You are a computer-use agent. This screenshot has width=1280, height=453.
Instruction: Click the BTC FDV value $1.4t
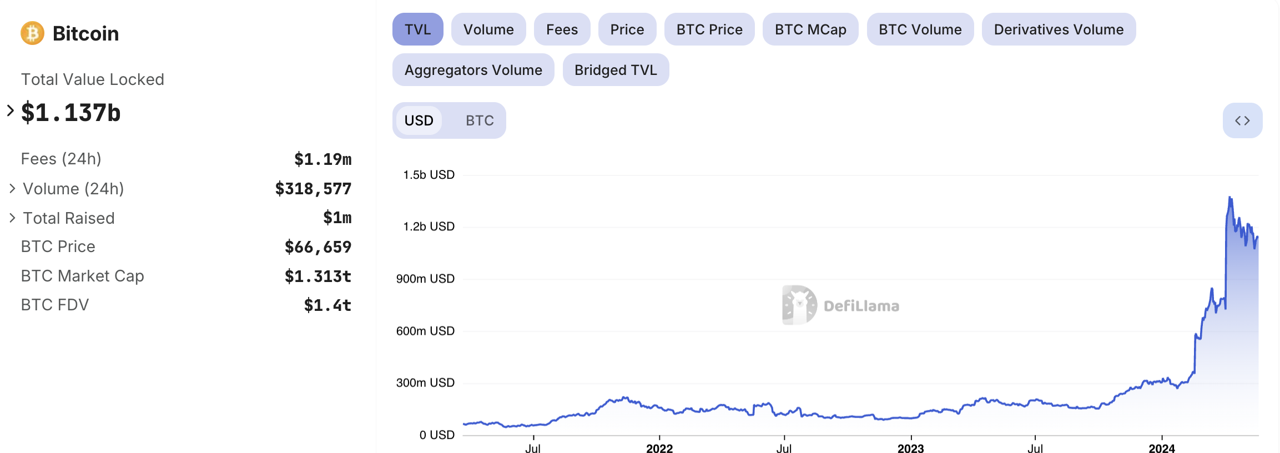point(327,305)
